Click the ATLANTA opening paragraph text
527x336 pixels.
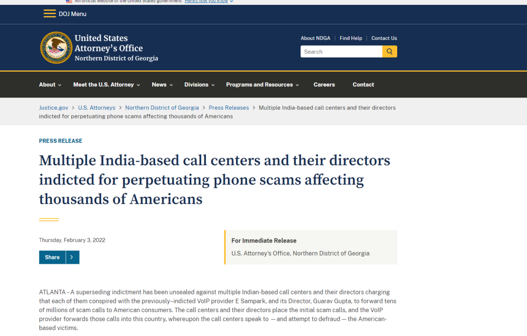[218, 310]
